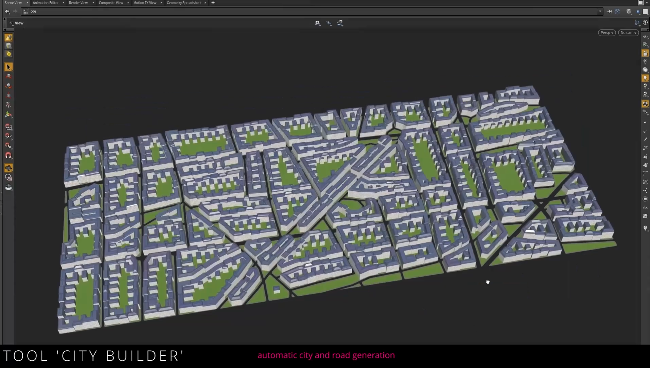Click the Render Region tool icon
Viewport: 650px width, 368px height.
(9, 178)
